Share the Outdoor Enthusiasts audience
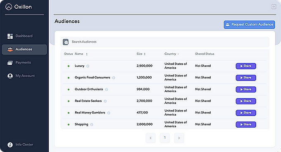Screen dimensions: 281x152 pos(246,89)
